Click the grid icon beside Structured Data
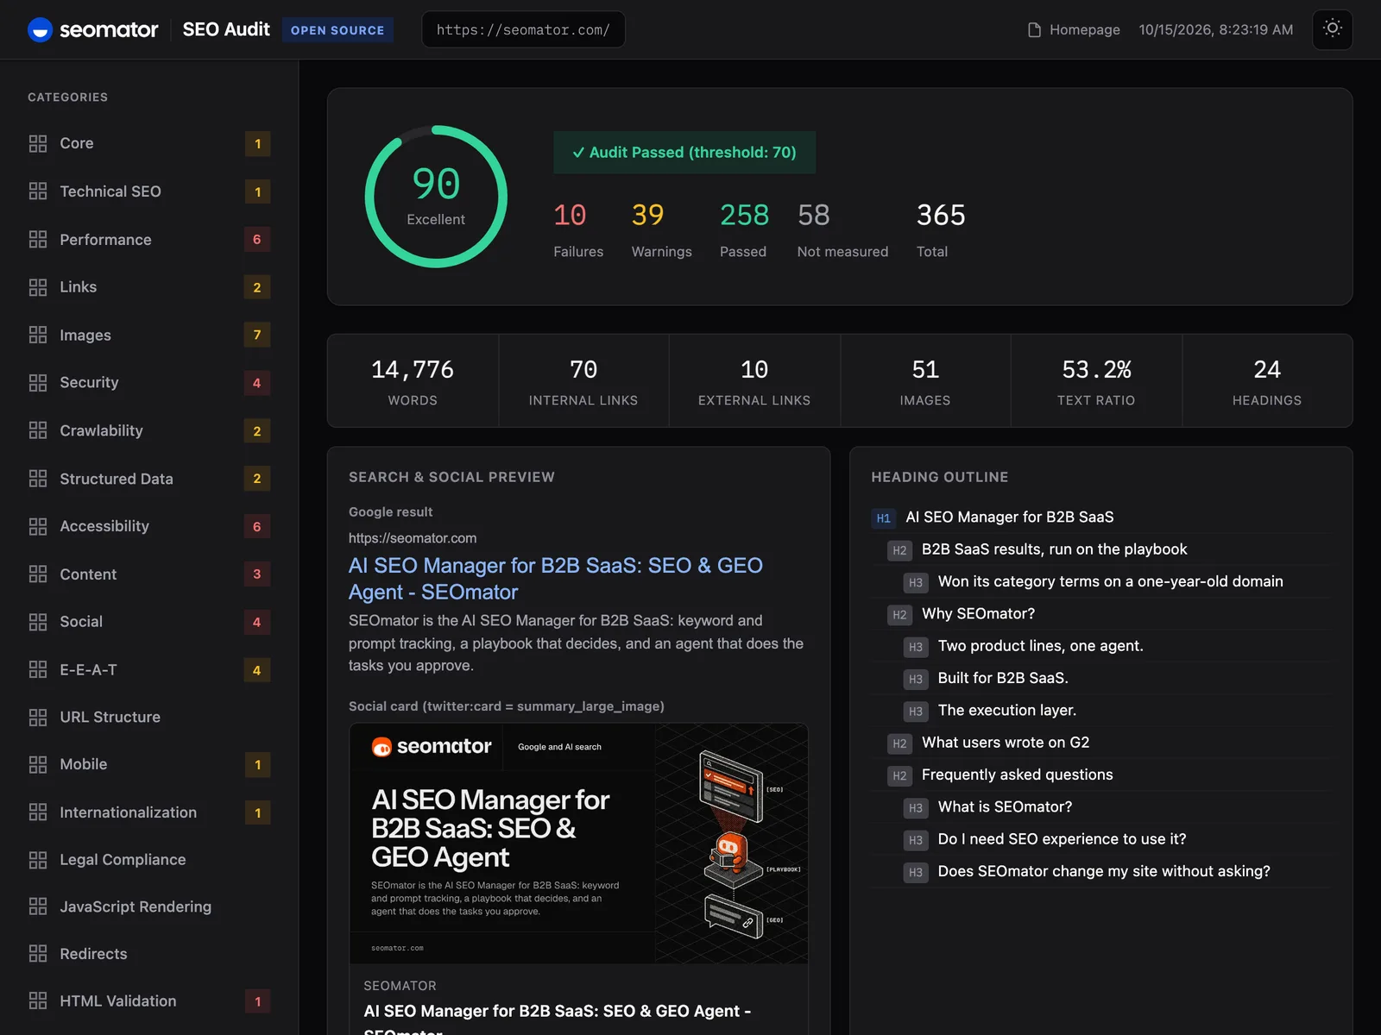Screen dimensions: 1381x1035 [38, 479]
